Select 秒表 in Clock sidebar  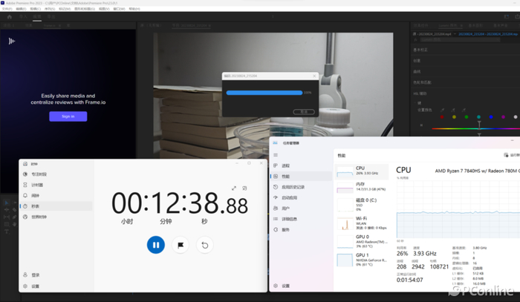click(56, 206)
